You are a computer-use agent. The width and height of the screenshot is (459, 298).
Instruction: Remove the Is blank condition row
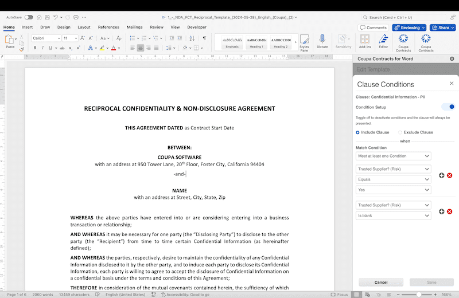450,211
